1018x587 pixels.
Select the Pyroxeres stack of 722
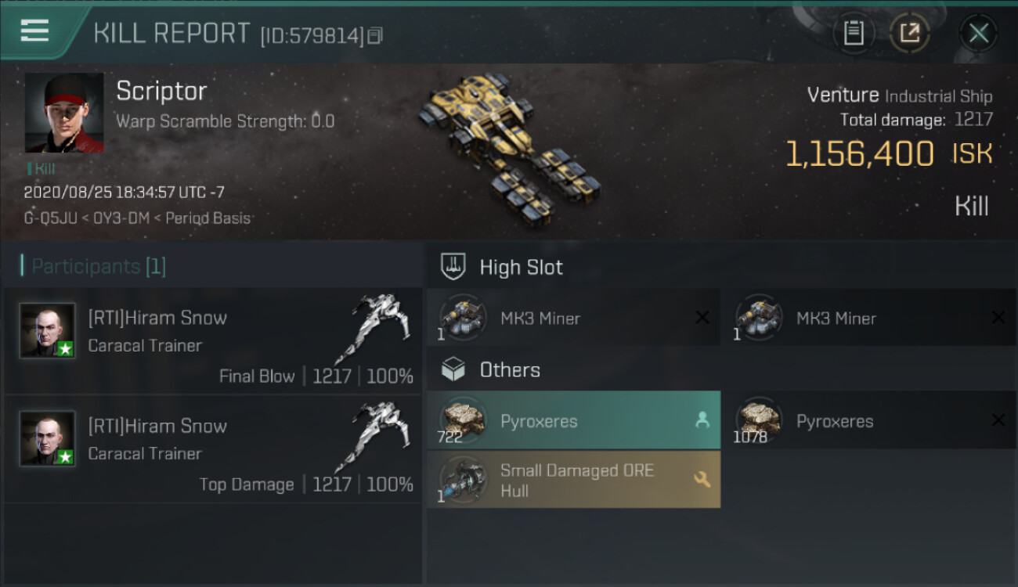(573, 420)
